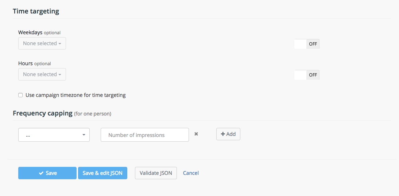Click the Hours dropdown caret arrow
399x196 pixels.
(60, 75)
